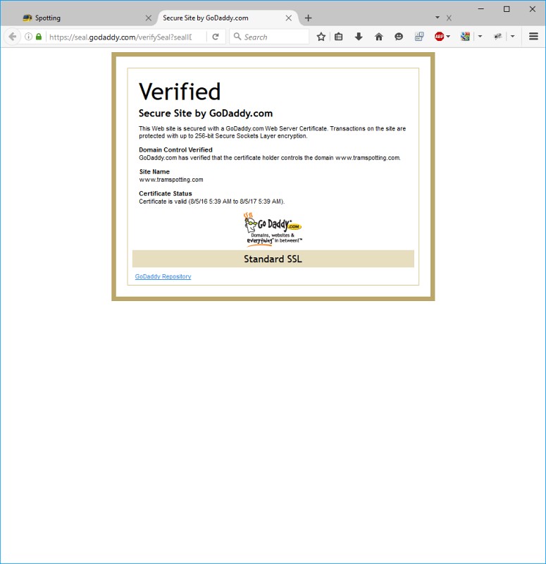The height and width of the screenshot is (564, 546).
Task: Show bookmarks list icon in toolbar
Action: pyautogui.click(x=339, y=37)
